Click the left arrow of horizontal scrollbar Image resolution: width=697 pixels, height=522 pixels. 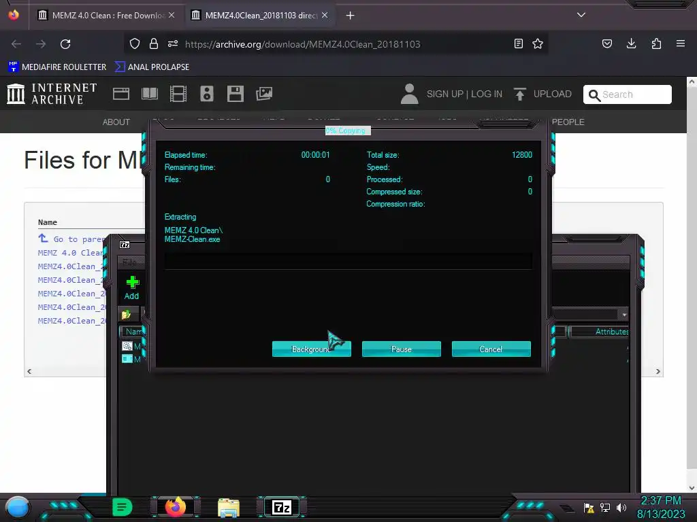29,371
